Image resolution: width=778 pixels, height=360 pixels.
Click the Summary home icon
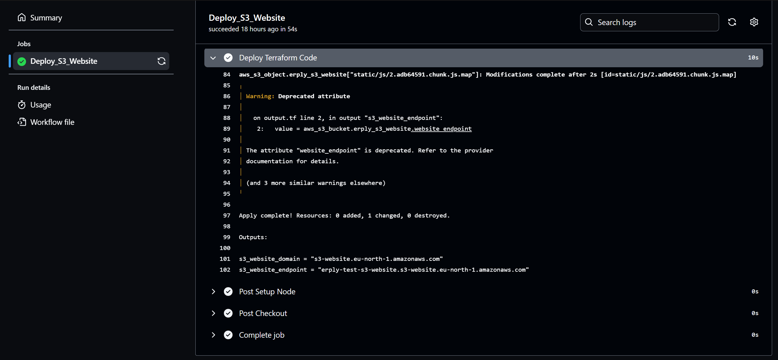coord(22,17)
